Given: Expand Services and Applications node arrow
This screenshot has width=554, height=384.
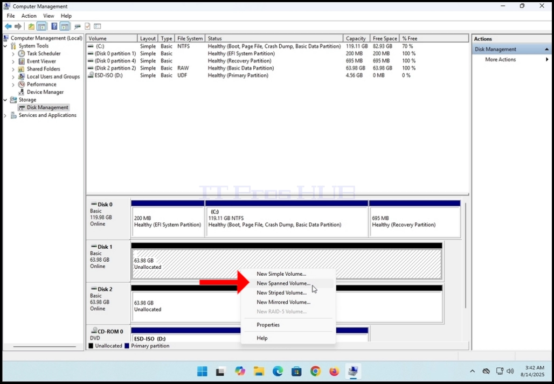Looking at the screenshot, I should pyautogui.click(x=5, y=115).
